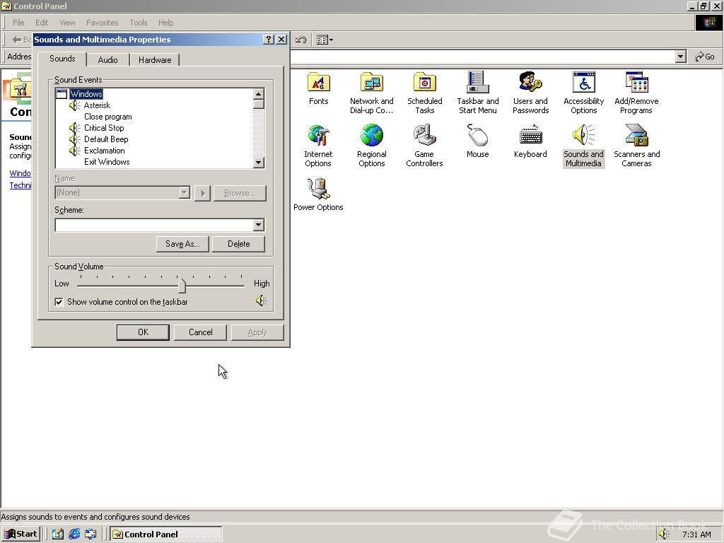Click the Start button
This screenshot has height=543, width=724.
(x=21, y=534)
